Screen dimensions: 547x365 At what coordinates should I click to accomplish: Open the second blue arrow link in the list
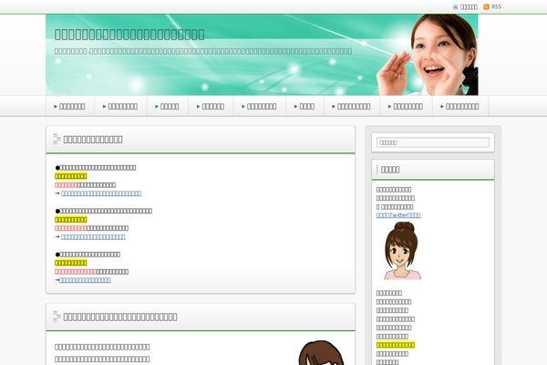pyautogui.click(x=93, y=237)
